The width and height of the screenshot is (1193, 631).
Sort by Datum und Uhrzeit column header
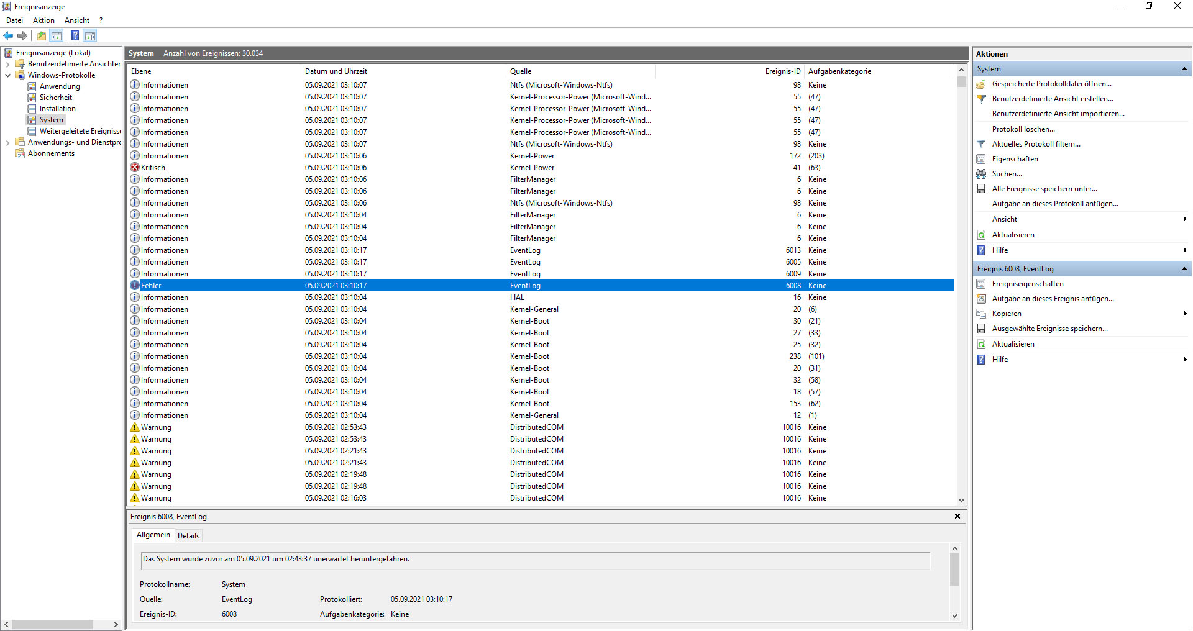pyautogui.click(x=403, y=71)
